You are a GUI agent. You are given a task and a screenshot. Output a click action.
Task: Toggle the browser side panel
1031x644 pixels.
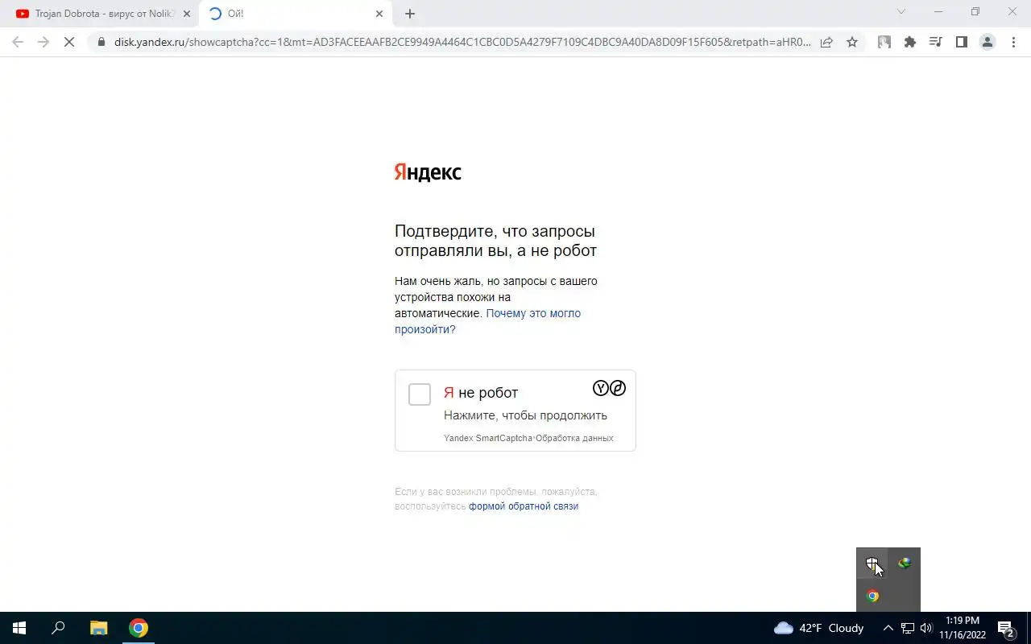click(x=962, y=42)
